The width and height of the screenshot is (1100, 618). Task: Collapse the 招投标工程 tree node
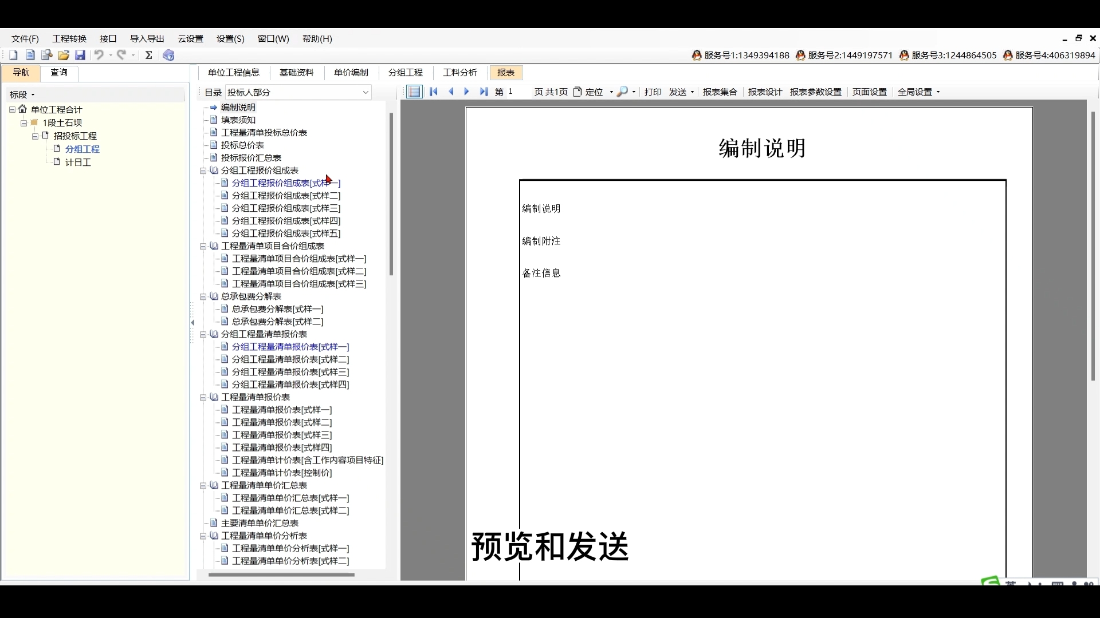35,136
